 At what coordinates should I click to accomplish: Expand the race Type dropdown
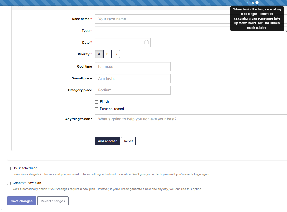click(190, 31)
